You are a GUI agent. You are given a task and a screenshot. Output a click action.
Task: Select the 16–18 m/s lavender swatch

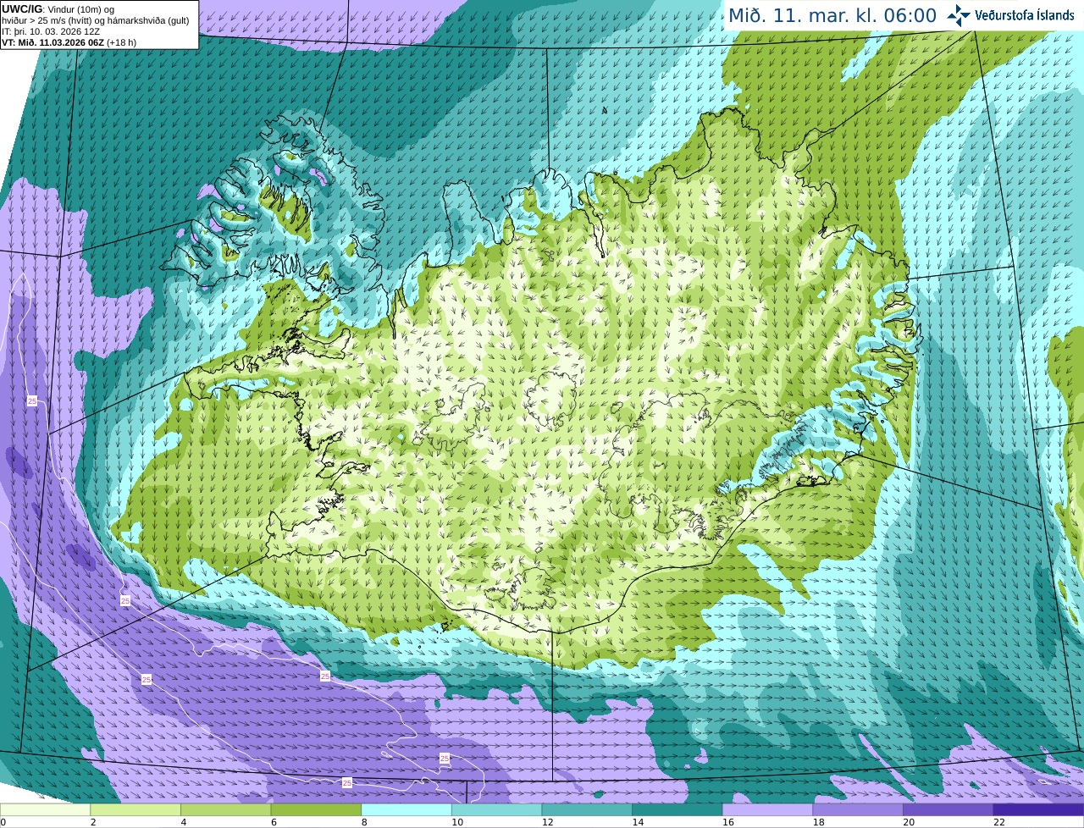click(768, 810)
